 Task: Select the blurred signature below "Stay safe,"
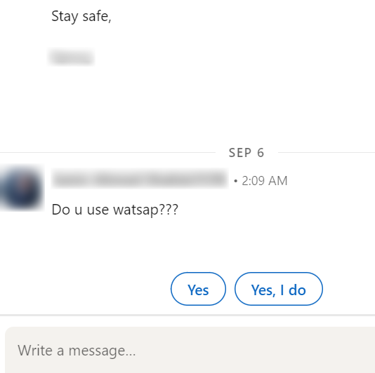click(x=71, y=57)
